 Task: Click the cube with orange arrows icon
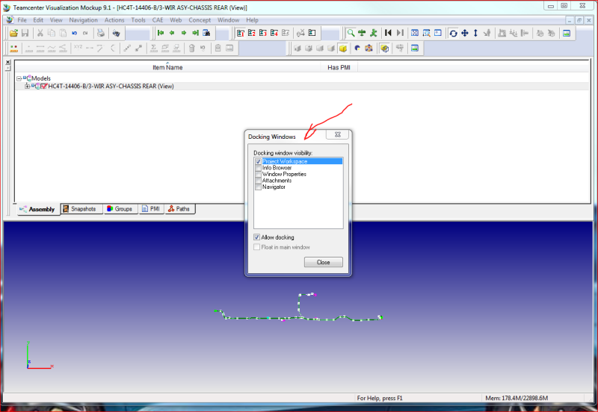tap(369, 49)
